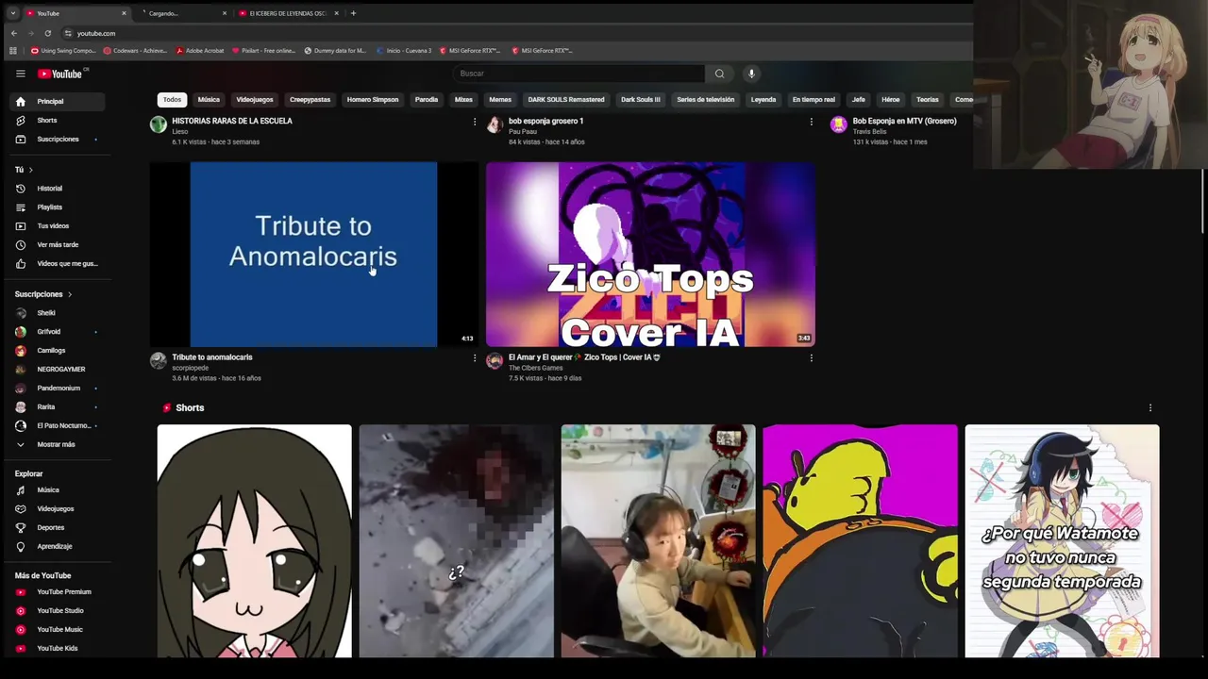Screen dimensions: 1208x679
Task: Expand the Tú section chevron
Action: tap(30, 170)
